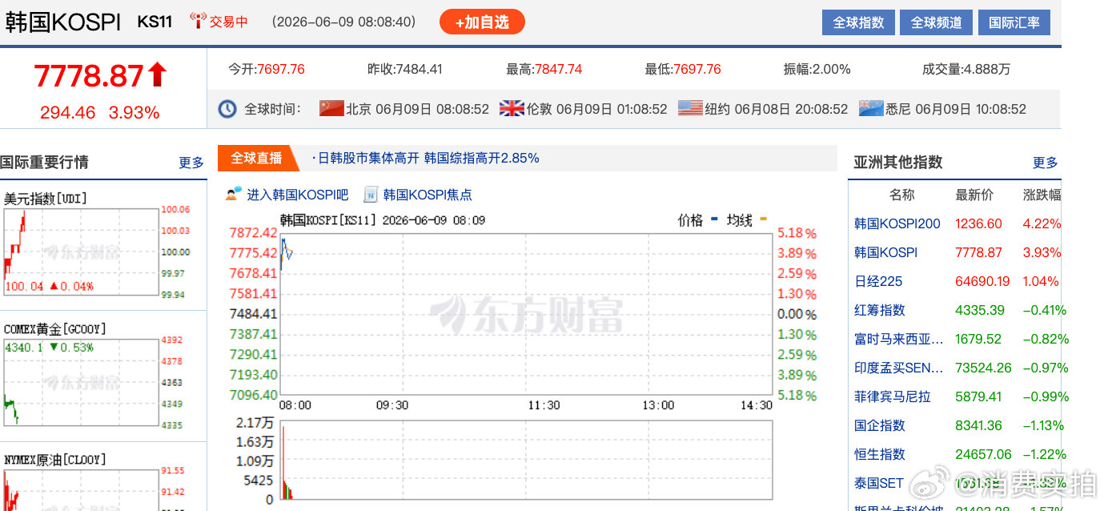Open the 美元指数[UDI] chart thumbnail
Viewport: 1108px width, 511px height.
coord(81,253)
